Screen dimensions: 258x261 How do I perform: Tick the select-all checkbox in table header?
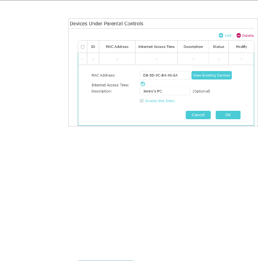pos(82,47)
